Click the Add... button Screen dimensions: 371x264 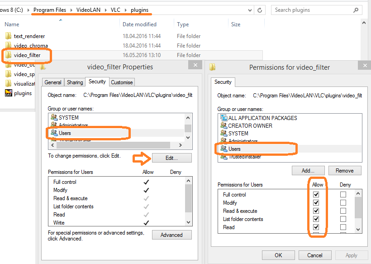(308, 171)
